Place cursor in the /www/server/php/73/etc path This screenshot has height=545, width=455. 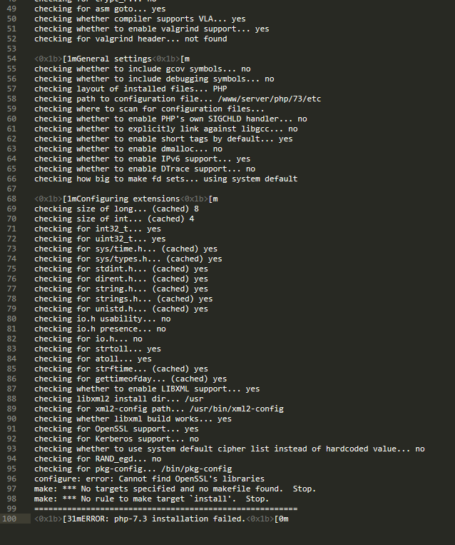click(x=270, y=99)
